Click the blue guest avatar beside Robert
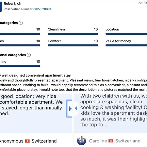The image size is (147, 147). 1,7
